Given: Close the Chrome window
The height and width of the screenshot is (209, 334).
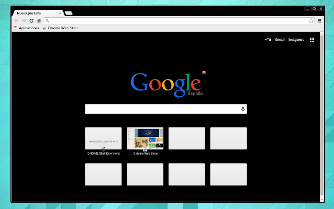Looking at the screenshot, I should tap(321, 9).
